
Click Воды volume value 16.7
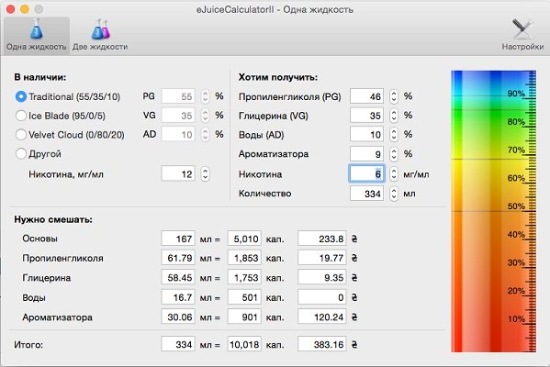point(178,297)
